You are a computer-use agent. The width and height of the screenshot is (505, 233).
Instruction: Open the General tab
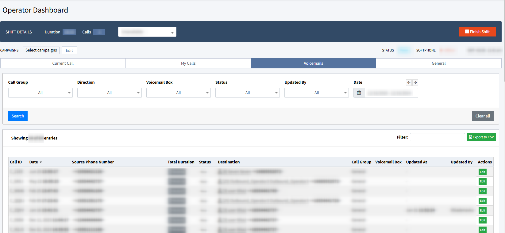pos(438,63)
